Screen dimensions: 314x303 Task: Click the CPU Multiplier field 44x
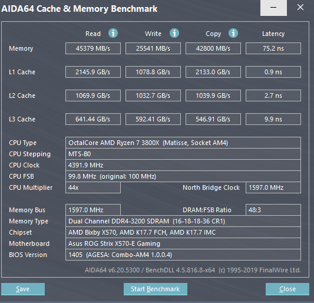pos(93,187)
